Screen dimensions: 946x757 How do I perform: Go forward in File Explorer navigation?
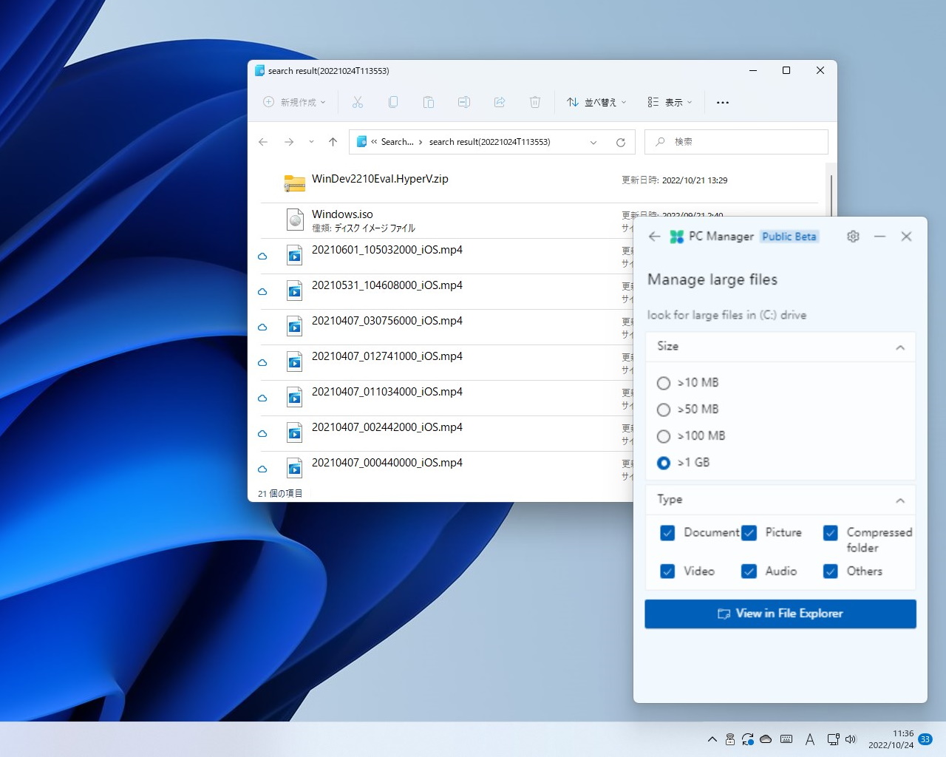tap(289, 142)
